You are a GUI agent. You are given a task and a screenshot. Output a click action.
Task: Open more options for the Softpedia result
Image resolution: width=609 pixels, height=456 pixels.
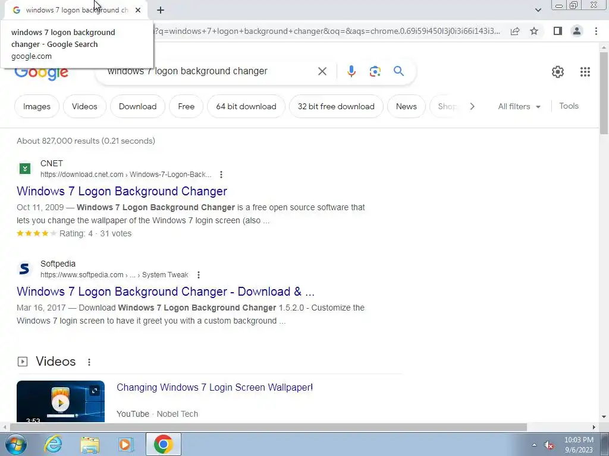(199, 275)
